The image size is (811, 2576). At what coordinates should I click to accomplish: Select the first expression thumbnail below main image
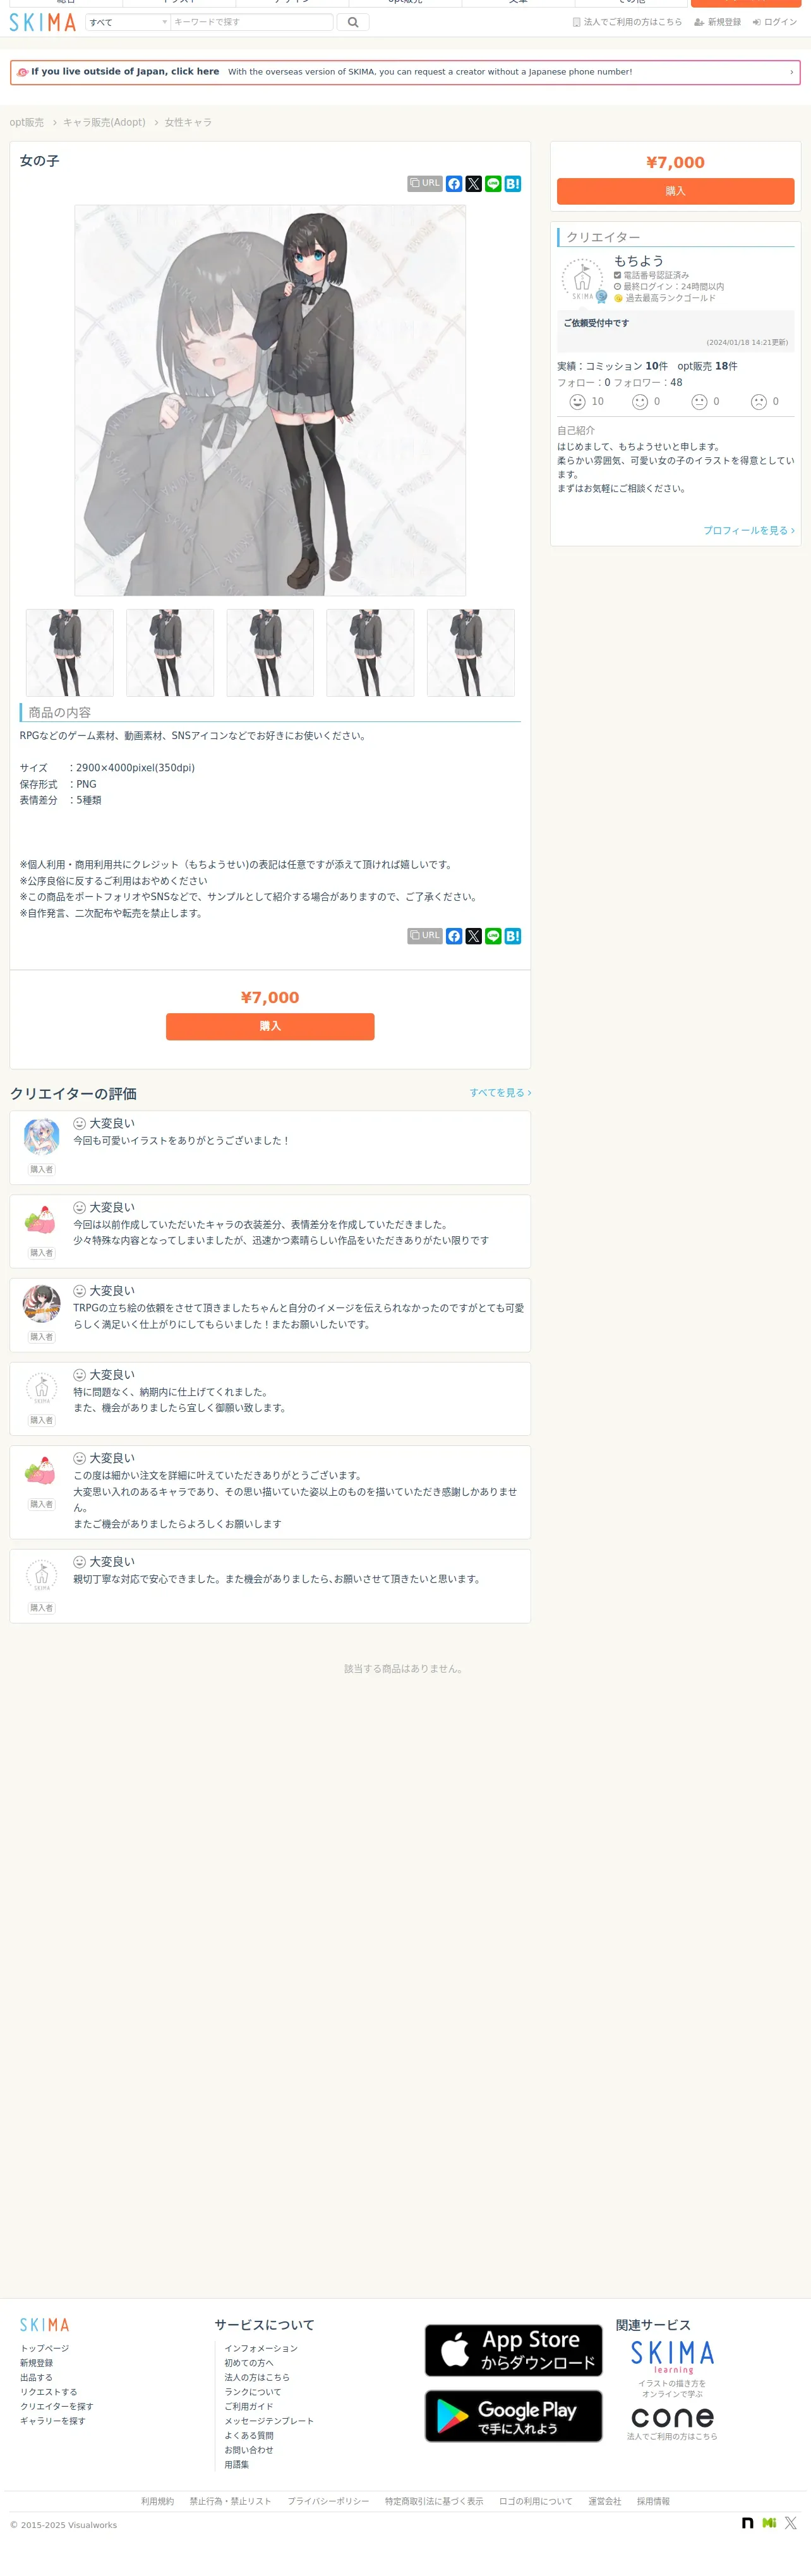70,653
